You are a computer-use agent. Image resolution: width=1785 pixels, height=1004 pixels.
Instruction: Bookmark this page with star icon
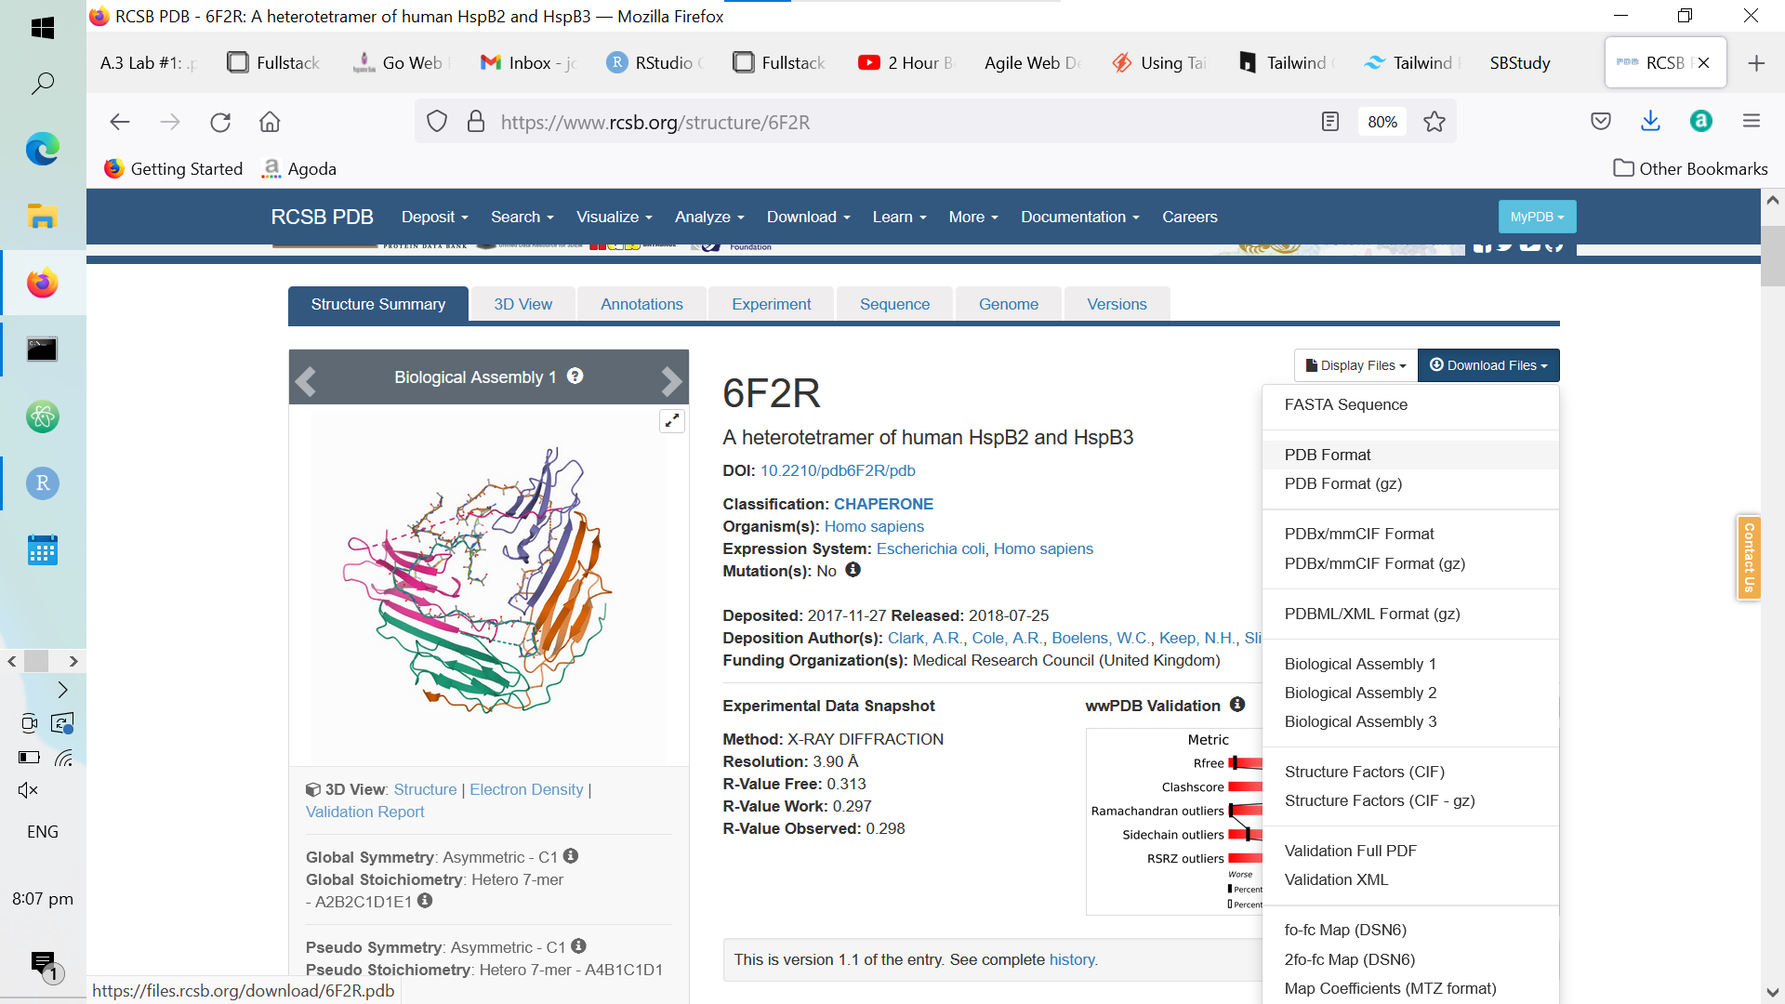(x=1435, y=122)
